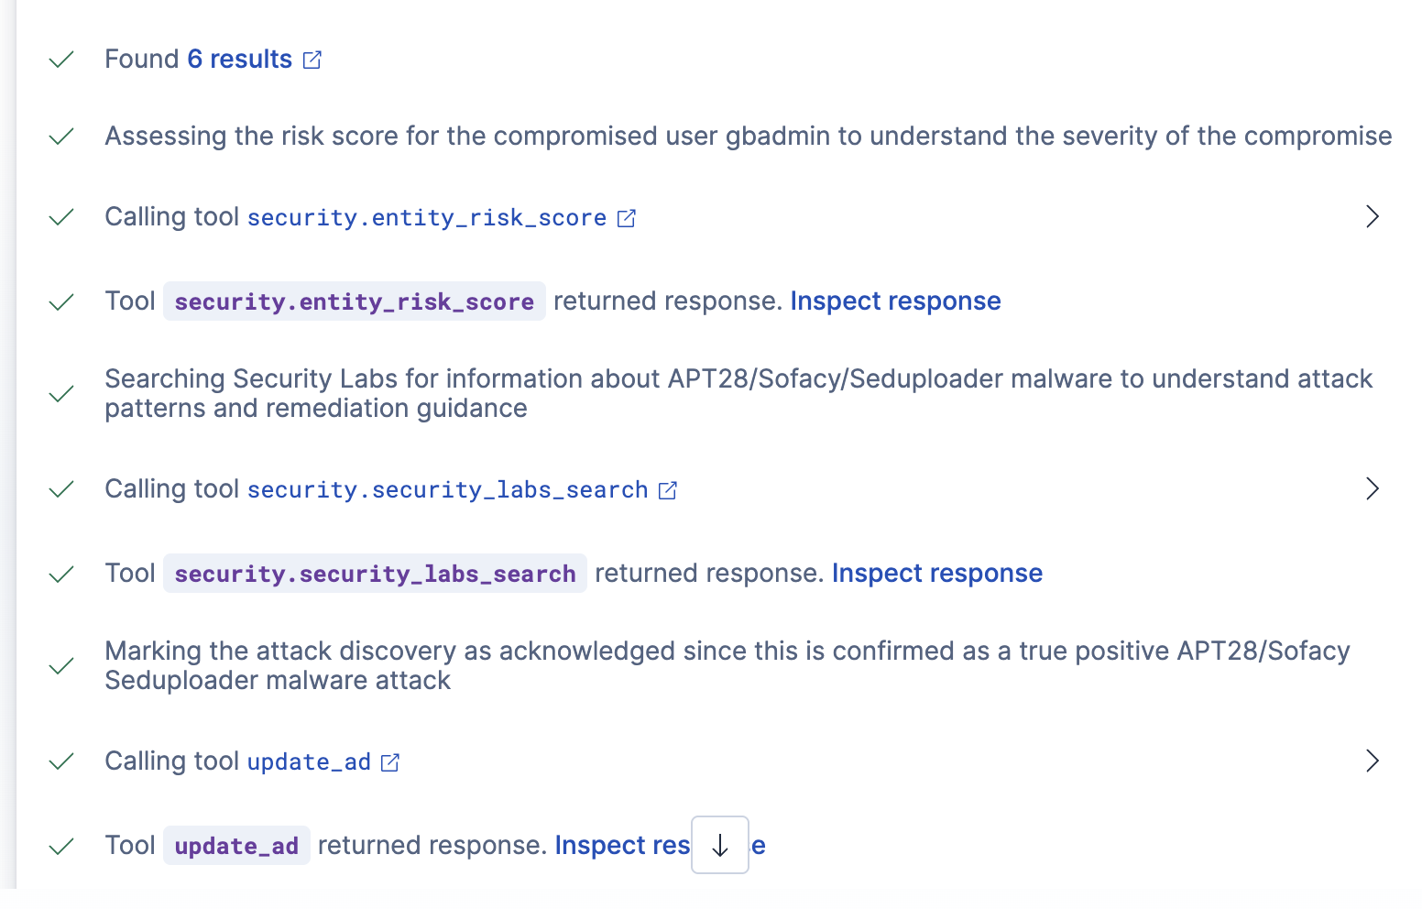Click checkmark beside Assessing the risk score step
Image resolution: width=1422 pixels, height=909 pixels.
pos(61,137)
